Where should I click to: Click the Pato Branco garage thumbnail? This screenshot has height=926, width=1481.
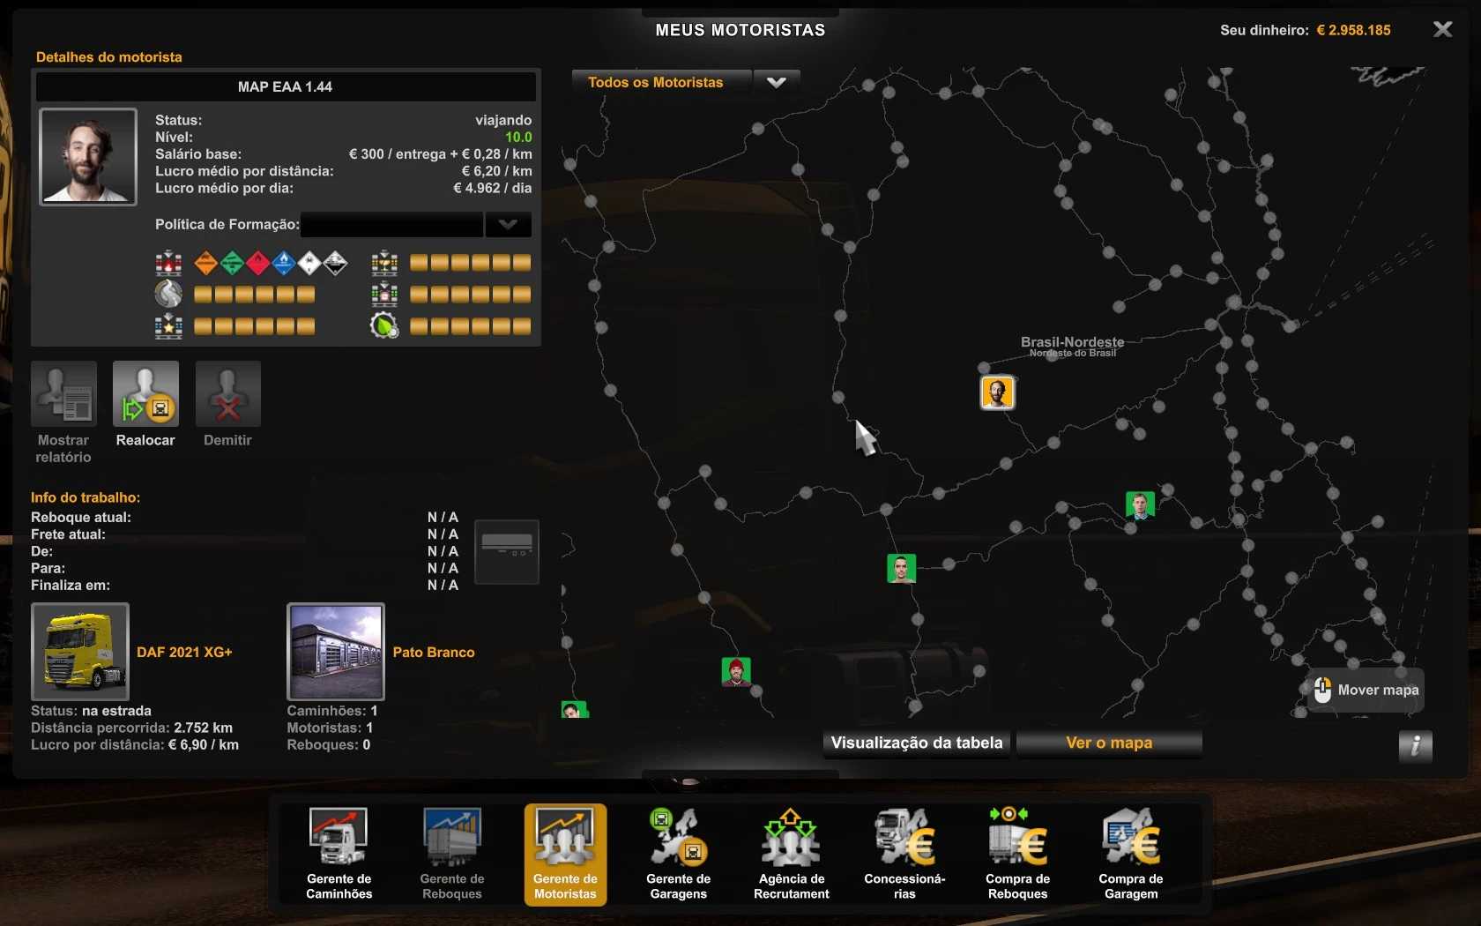(x=336, y=652)
